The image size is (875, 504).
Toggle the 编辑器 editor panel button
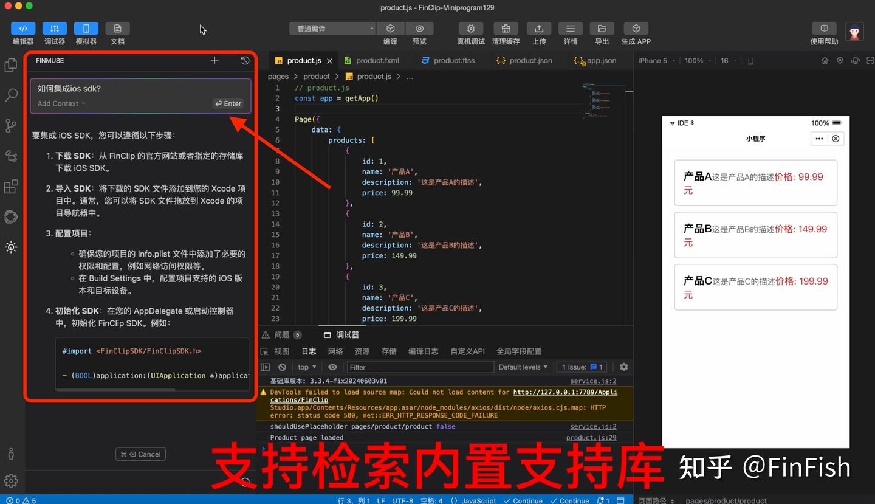tap(23, 29)
